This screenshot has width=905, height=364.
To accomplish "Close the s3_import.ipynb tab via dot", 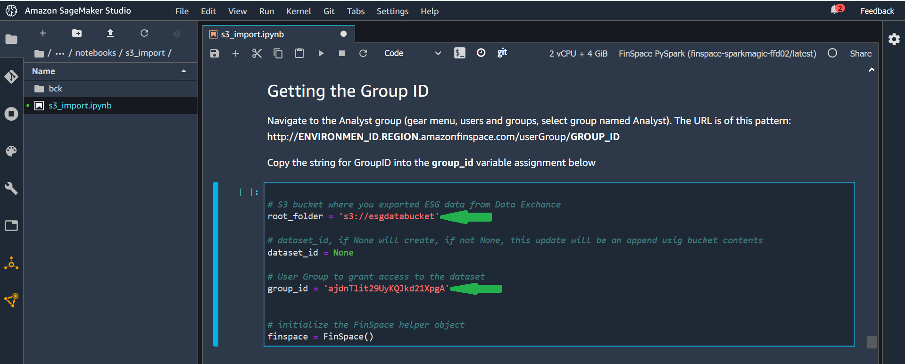I will click(x=344, y=34).
